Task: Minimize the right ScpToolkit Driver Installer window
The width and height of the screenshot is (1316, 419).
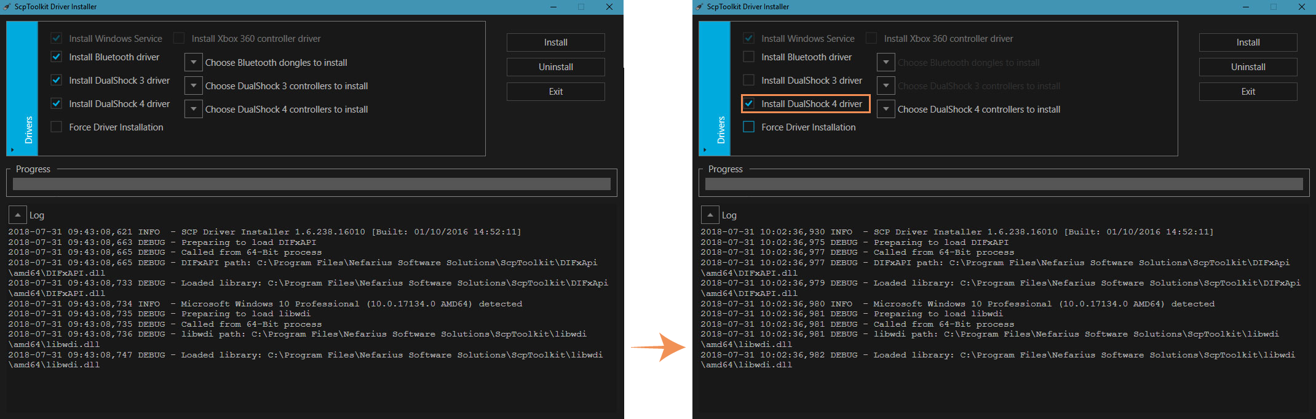Action: 1246,7
